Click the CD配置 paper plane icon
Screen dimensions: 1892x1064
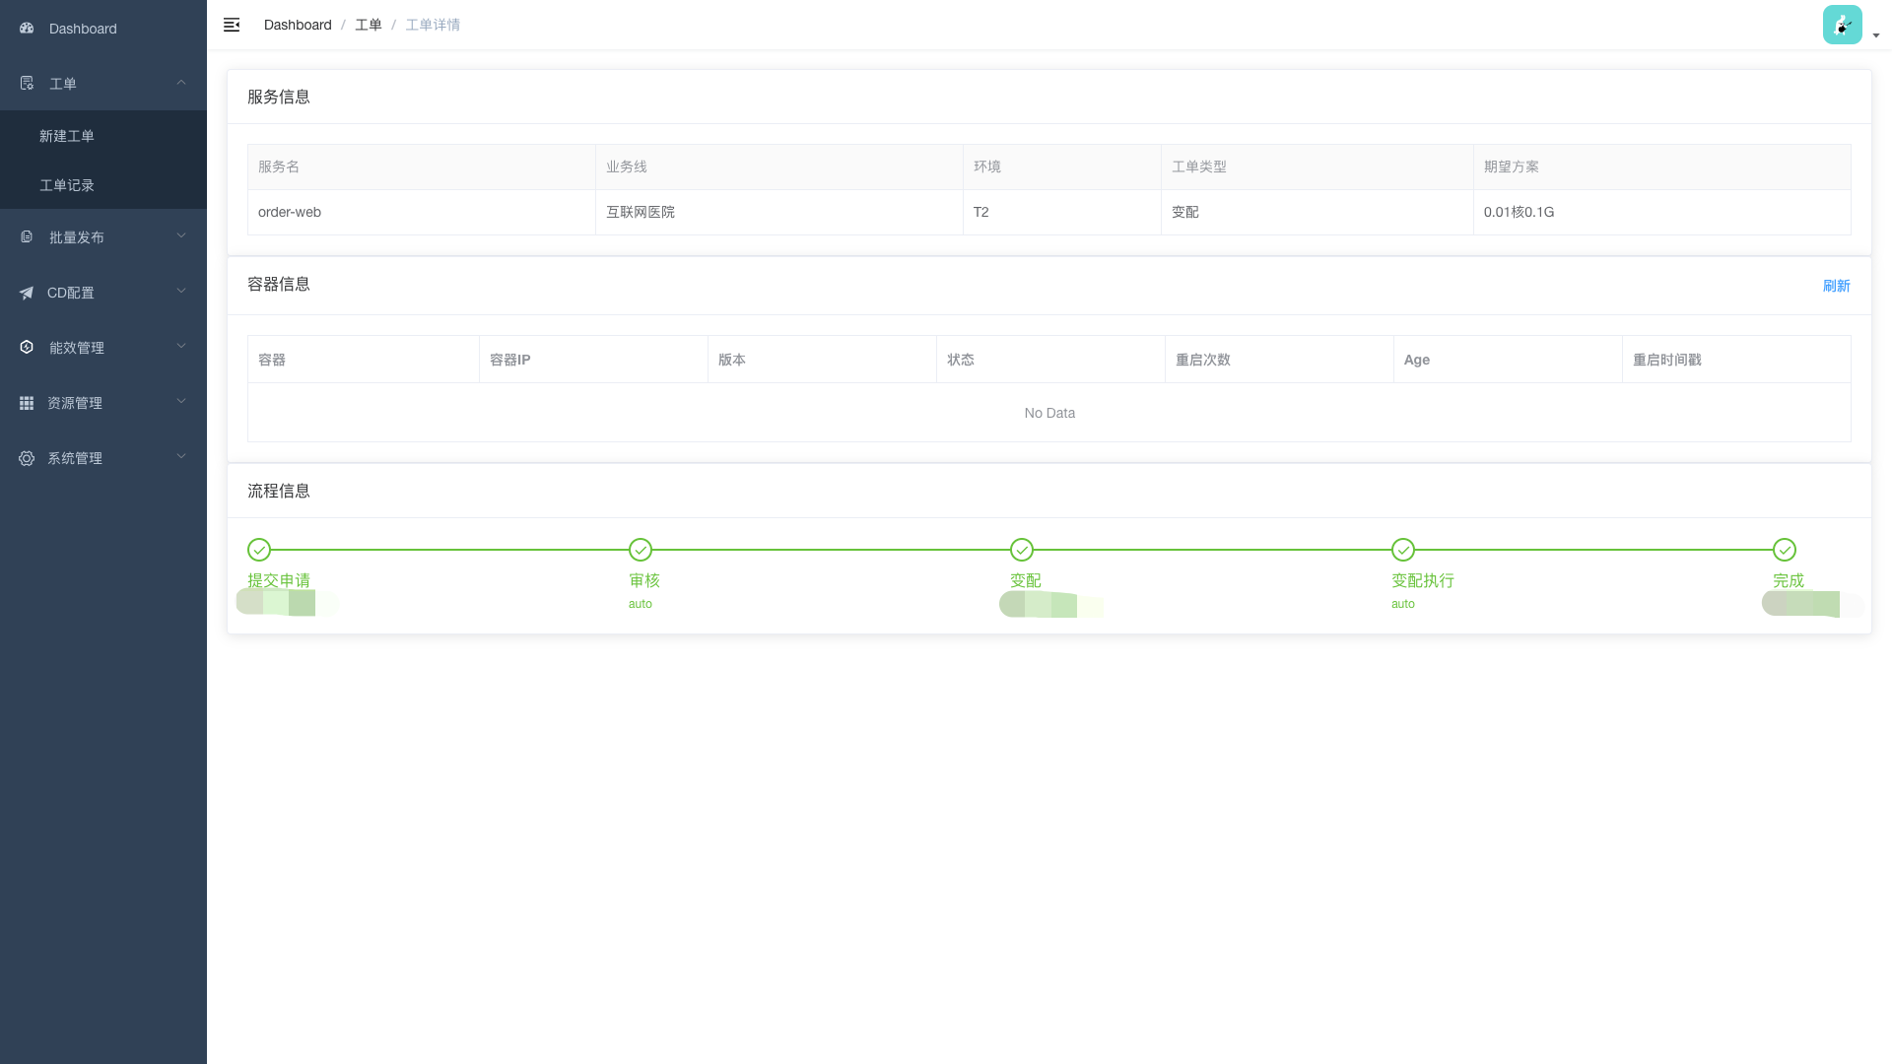(x=27, y=293)
